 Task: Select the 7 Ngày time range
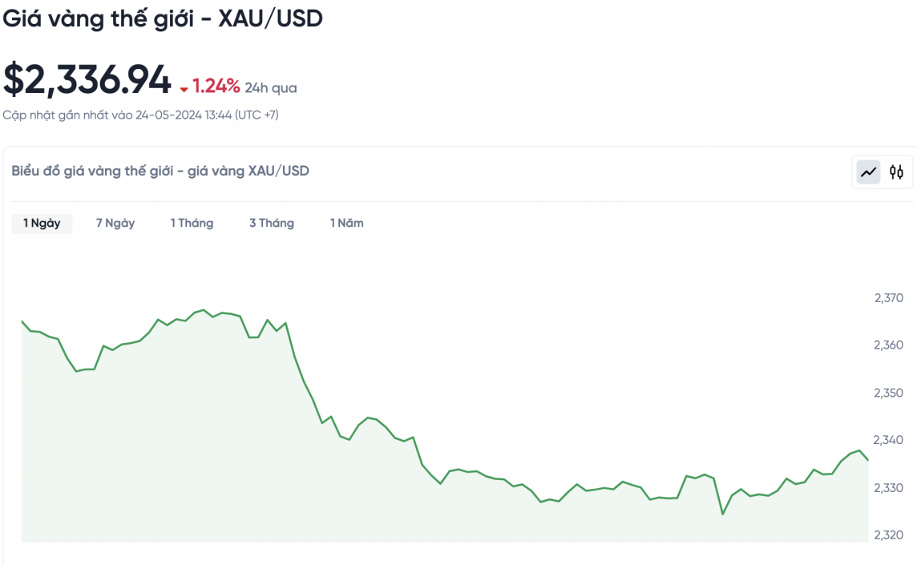coord(115,223)
